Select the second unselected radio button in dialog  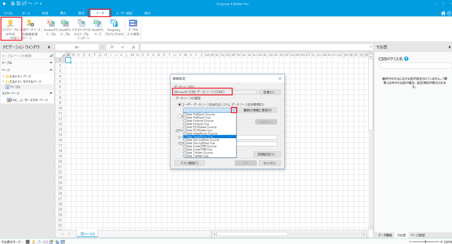pos(179,116)
